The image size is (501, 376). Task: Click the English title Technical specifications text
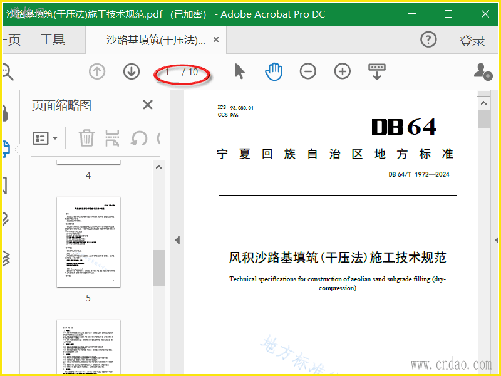pos(338,283)
